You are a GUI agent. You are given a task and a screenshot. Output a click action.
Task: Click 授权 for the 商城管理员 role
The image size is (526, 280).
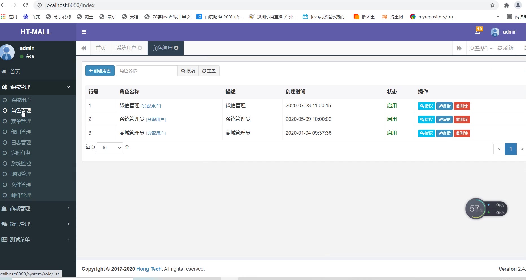point(426,133)
